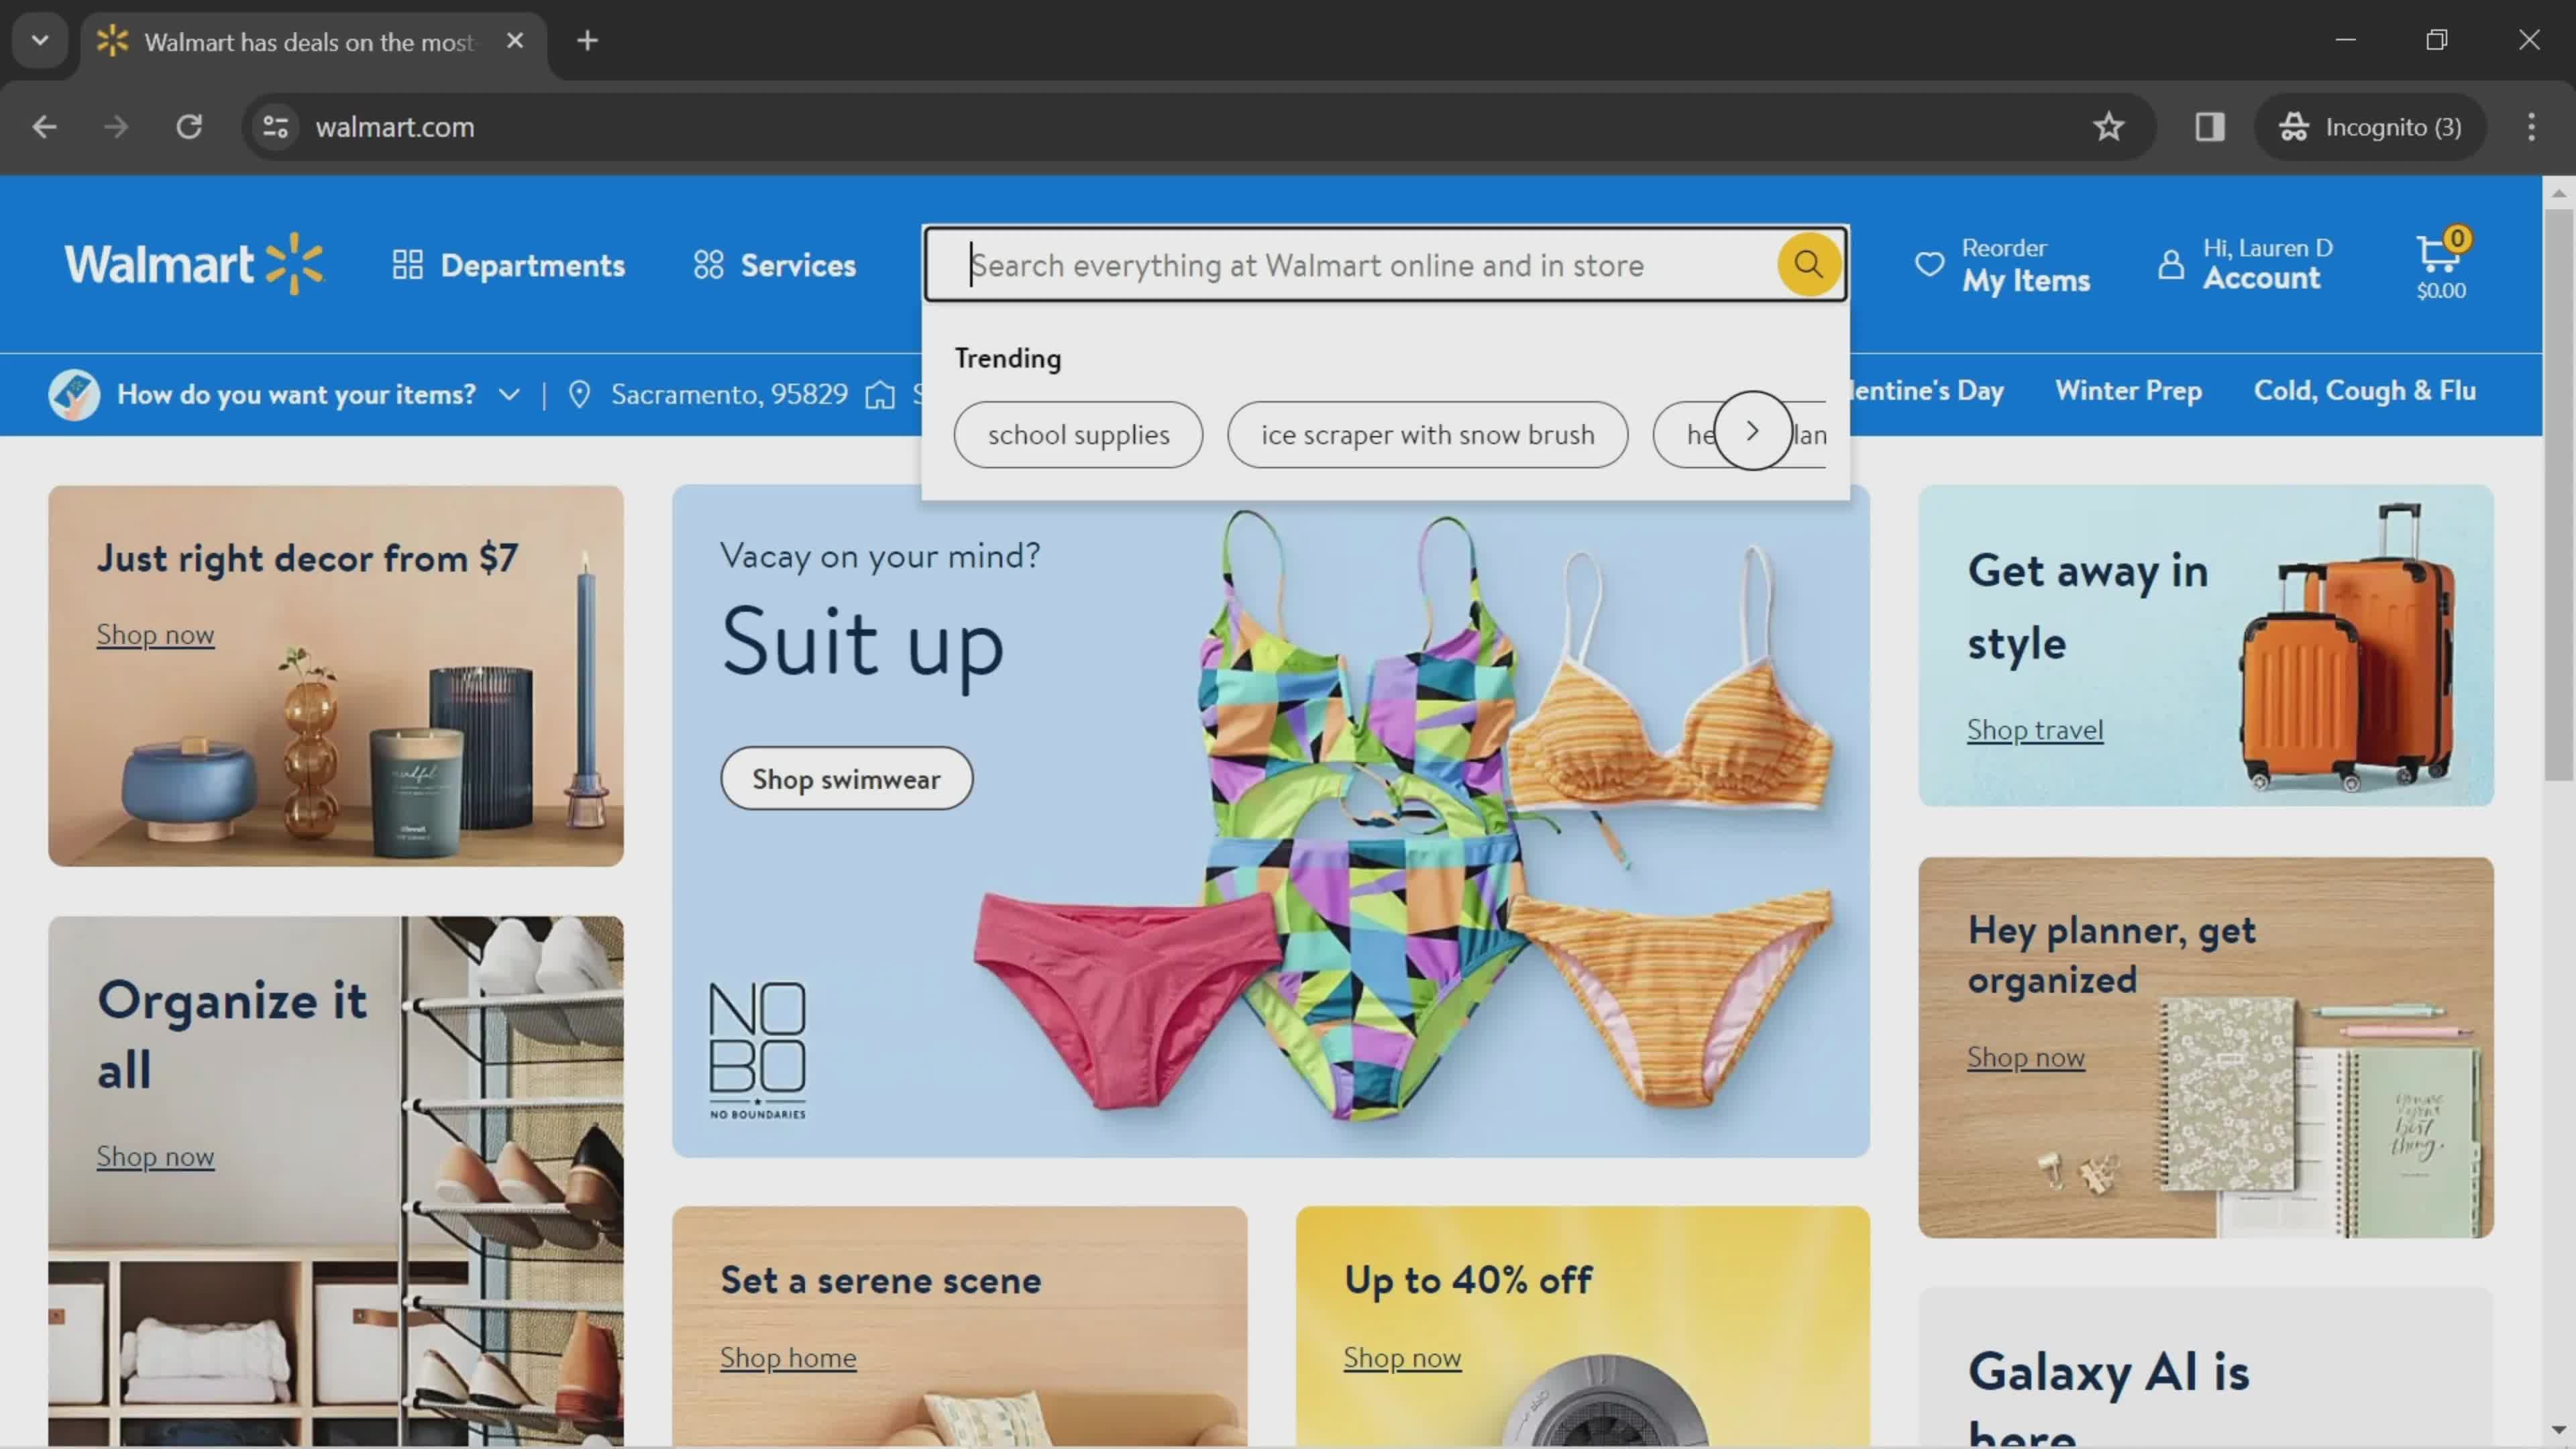Click the No Boundaries brand logo

pyautogui.click(x=757, y=1050)
